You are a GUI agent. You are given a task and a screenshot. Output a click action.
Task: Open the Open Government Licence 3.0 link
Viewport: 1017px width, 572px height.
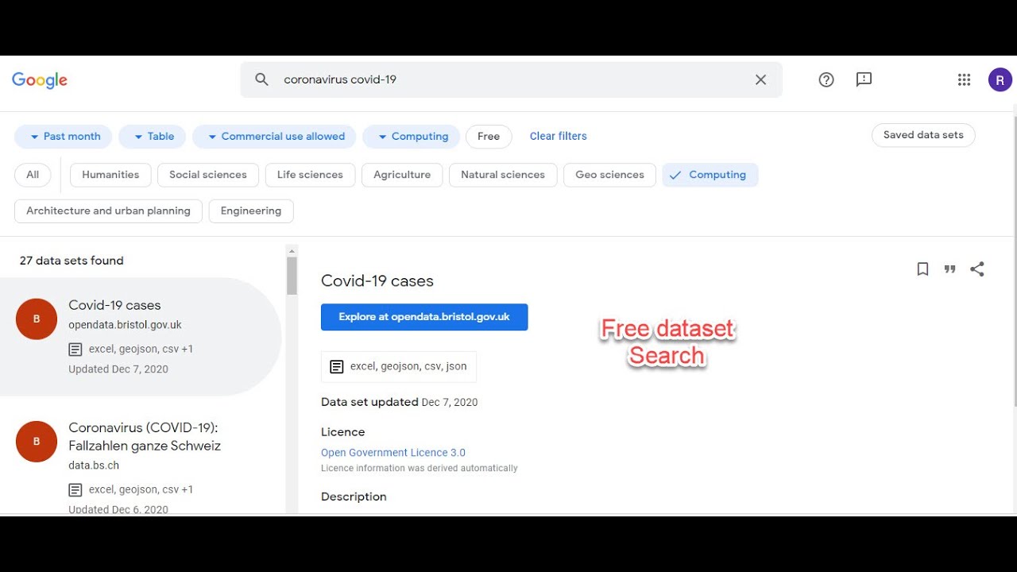pos(393,453)
